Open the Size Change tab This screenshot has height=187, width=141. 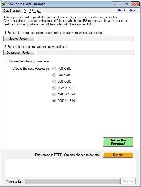click(32, 10)
